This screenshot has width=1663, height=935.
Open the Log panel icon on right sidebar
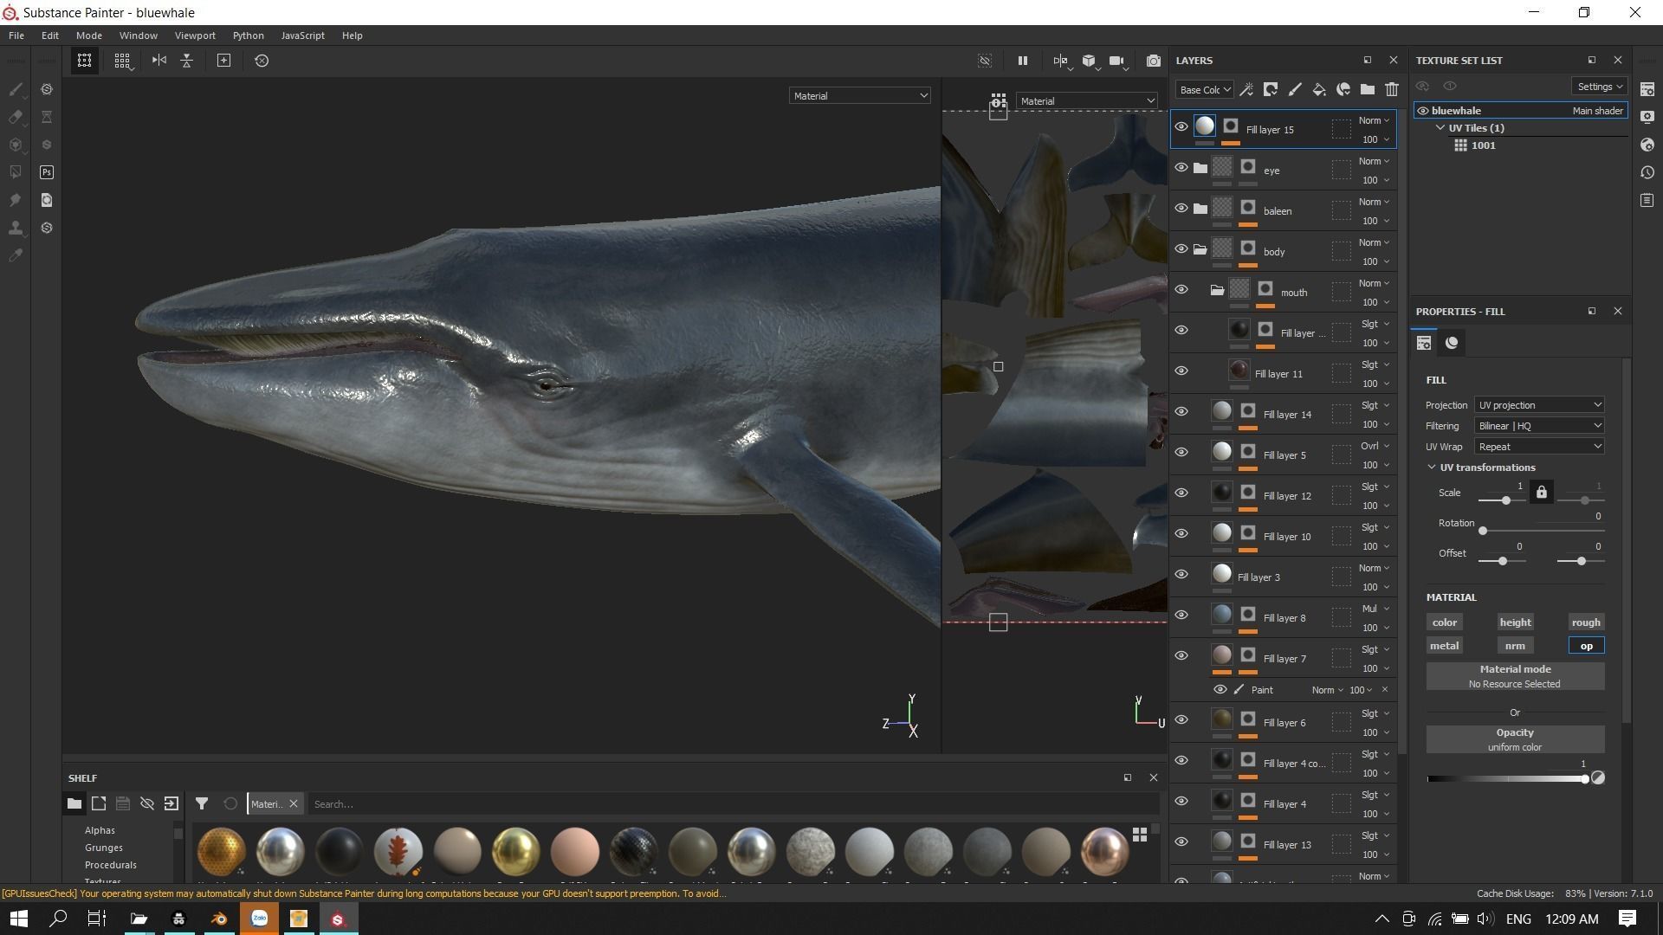coord(1647,200)
